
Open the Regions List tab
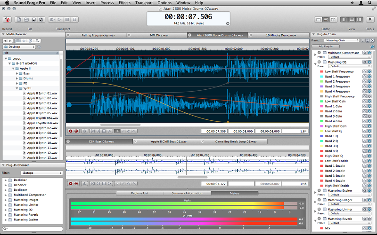pyautogui.click(x=139, y=193)
